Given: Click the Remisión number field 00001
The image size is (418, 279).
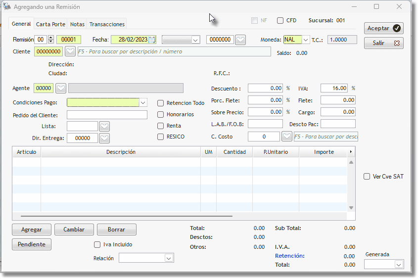Looking at the screenshot, I should click(x=69, y=40).
